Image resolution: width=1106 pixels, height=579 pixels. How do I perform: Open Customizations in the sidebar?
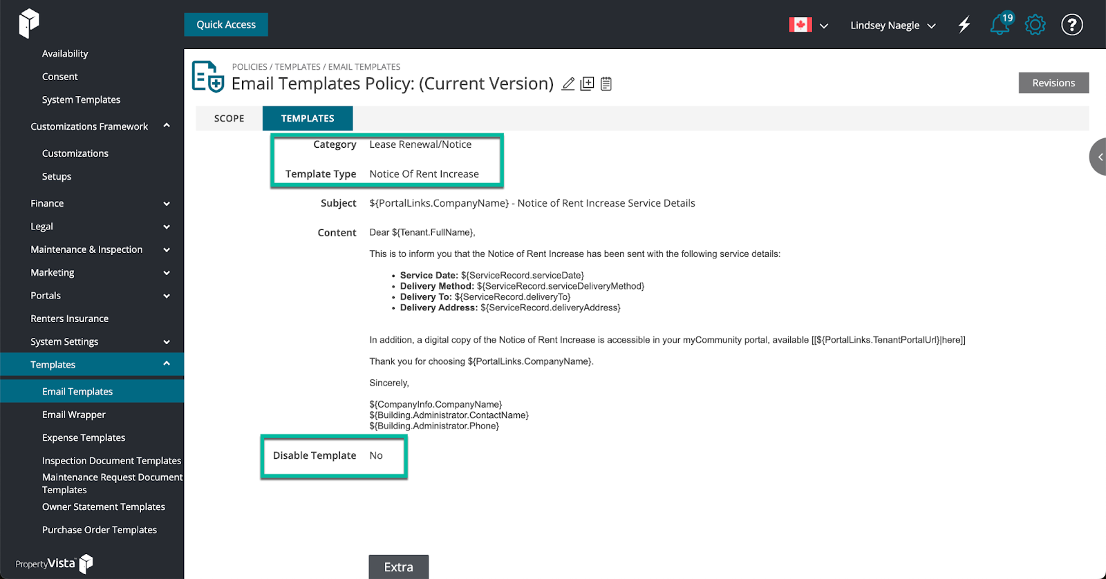pos(75,153)
